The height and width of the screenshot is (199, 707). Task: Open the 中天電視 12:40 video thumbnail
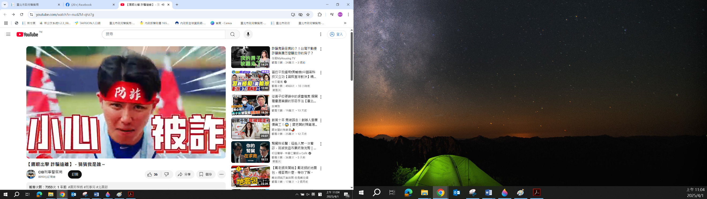(250, 81)
